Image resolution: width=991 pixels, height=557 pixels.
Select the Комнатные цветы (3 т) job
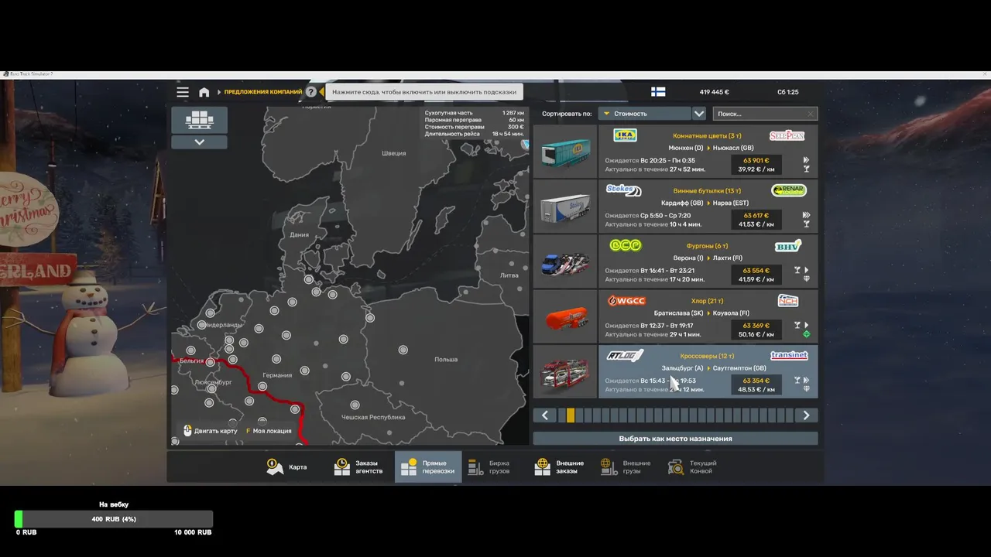tap(708, 151)
